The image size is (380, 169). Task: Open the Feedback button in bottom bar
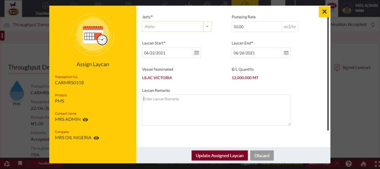(46, 163)
